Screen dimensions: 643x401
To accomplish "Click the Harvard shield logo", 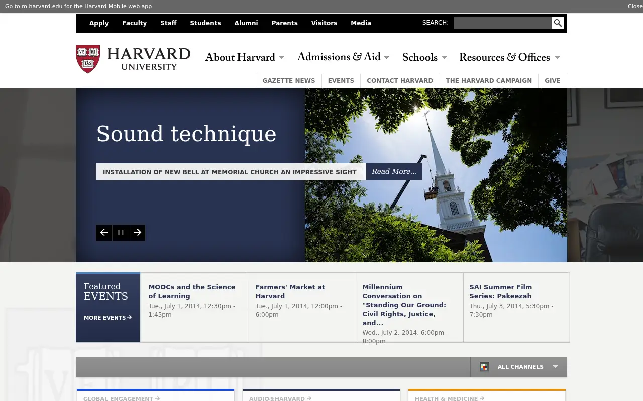I will click(88, 59).
